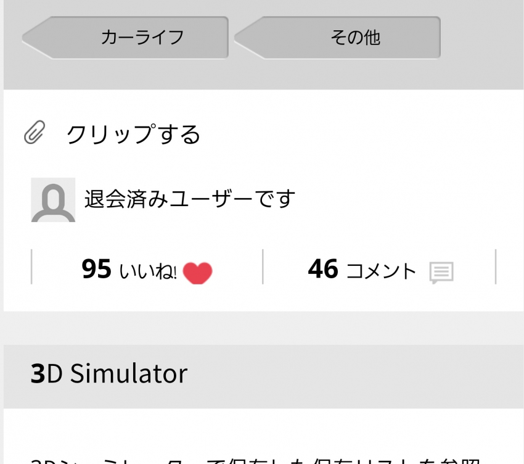Click the 95 likes count
The height and width of the screenshot is (464, 524).
(96, 268)
